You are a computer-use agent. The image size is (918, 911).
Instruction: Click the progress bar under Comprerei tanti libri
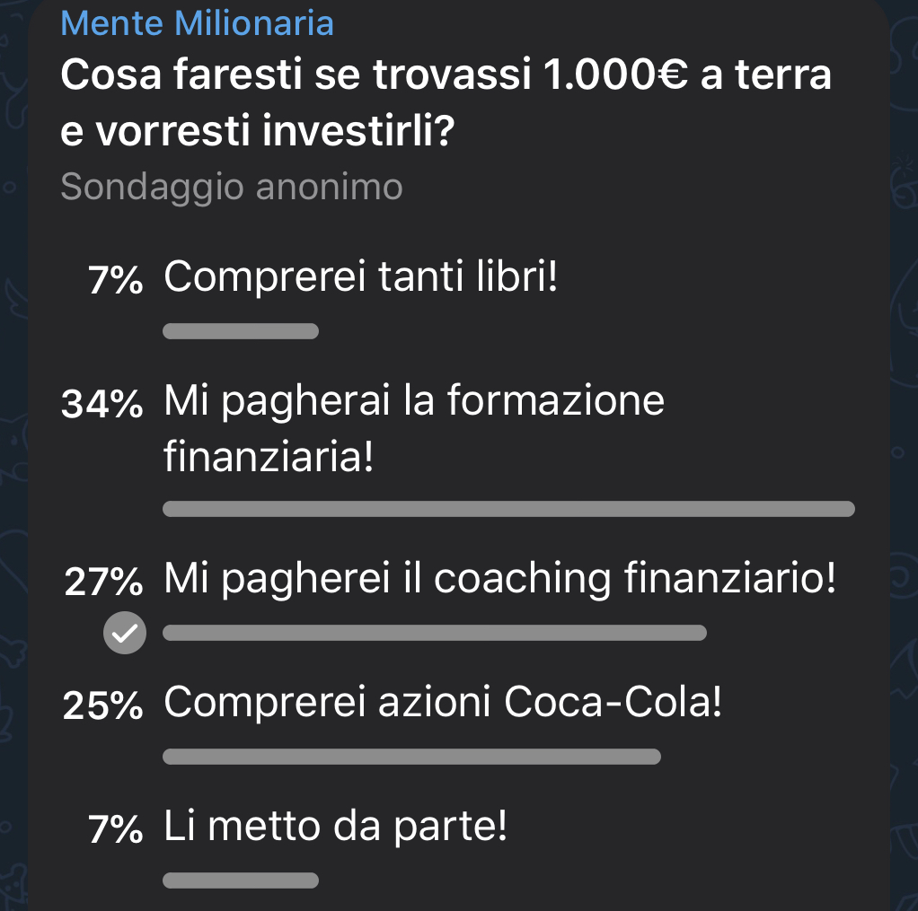(240, 331)
